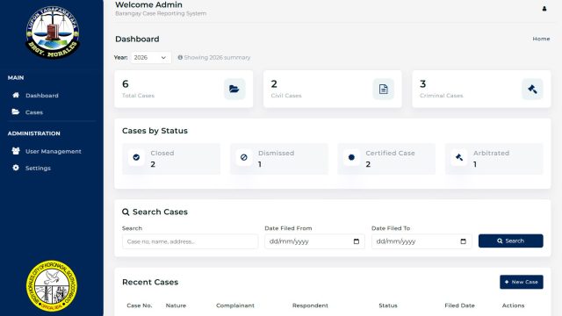Click the circle icon on Certified Case status
The width and height of the screenshot is (562, 316).
pos(351,157)
